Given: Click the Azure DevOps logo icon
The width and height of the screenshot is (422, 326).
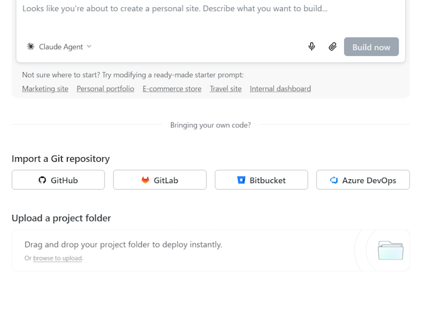Looking at the screenshot, I should 334,180.
